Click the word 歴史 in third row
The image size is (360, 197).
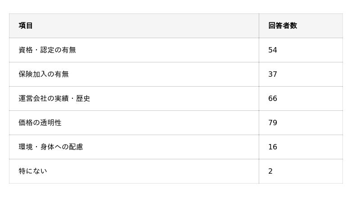click(83, 99)
